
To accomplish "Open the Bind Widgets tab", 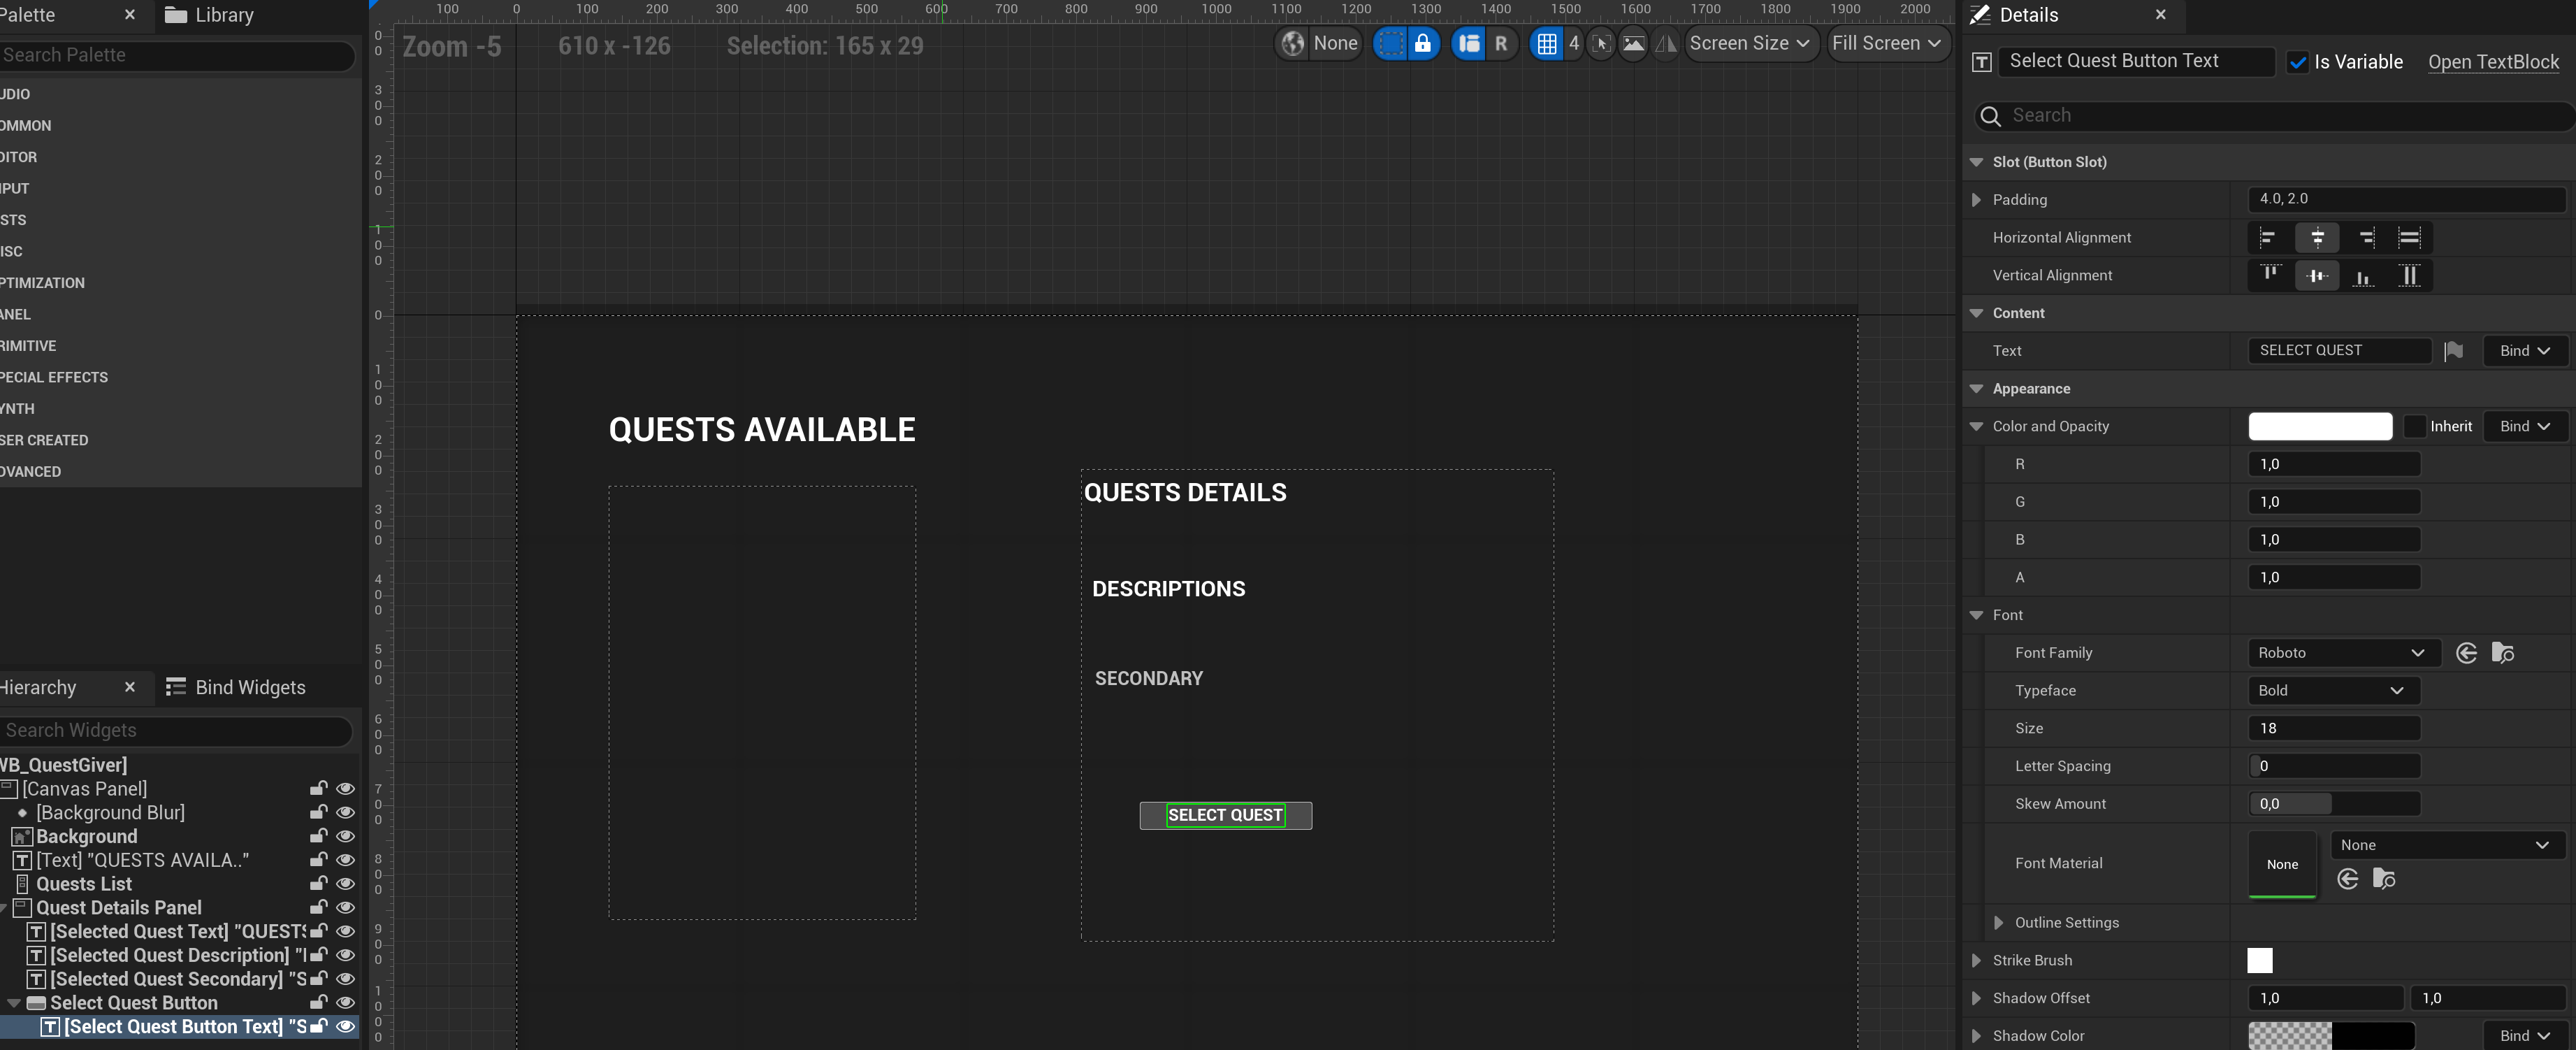I will pos(236,688).
